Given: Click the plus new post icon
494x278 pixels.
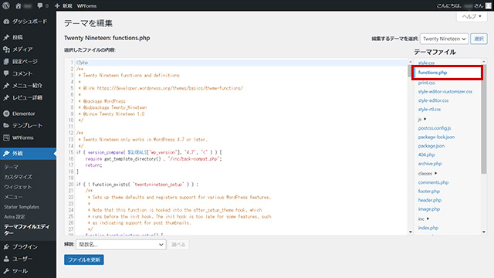Looking at the screenshot, I should click(x=57, y=5).
